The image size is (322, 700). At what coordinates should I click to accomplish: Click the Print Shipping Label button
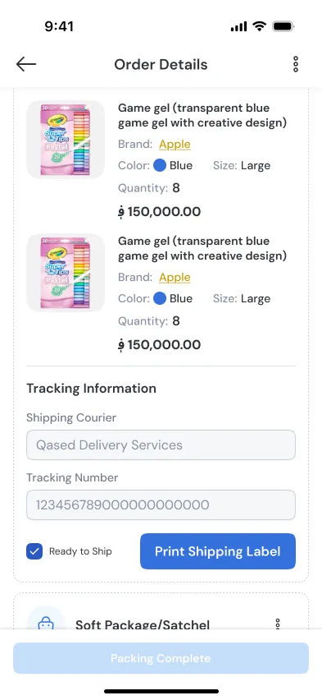[218, 551]
